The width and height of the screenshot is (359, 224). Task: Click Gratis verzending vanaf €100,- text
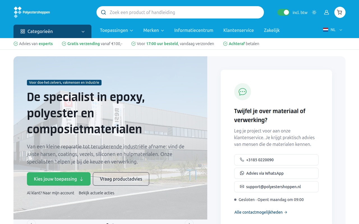click(x=92, y=44)
